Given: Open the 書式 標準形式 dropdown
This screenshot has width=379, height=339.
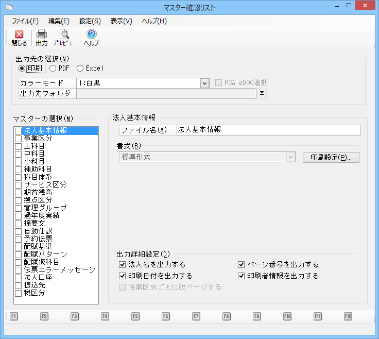Looking at the screenshot, I should coord(291,157).
